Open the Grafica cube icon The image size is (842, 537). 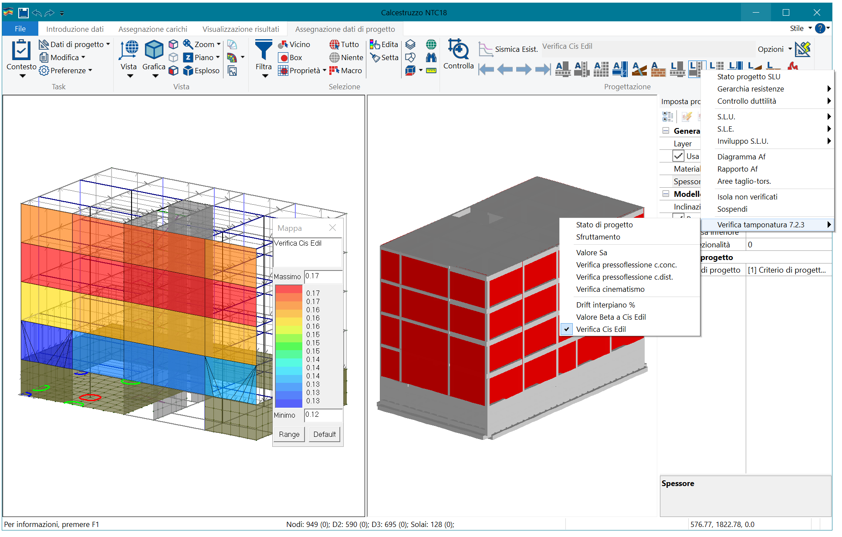click(x=154, y=50)
